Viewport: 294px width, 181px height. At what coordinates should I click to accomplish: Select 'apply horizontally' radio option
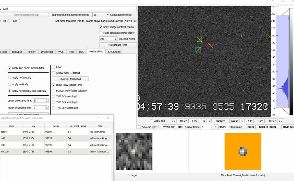(x=10, y=77)
